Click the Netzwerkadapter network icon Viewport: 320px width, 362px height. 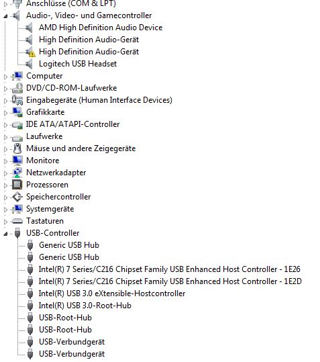tap(17, 173)
